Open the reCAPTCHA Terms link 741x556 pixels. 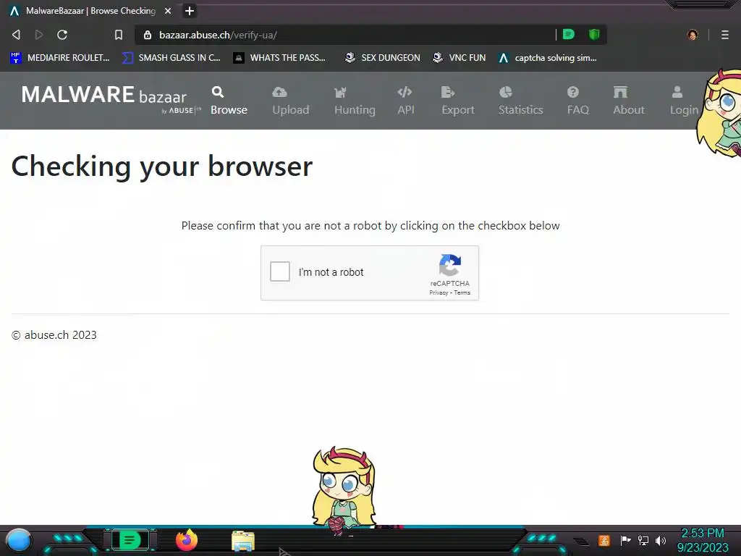click(x=462, y=292)
